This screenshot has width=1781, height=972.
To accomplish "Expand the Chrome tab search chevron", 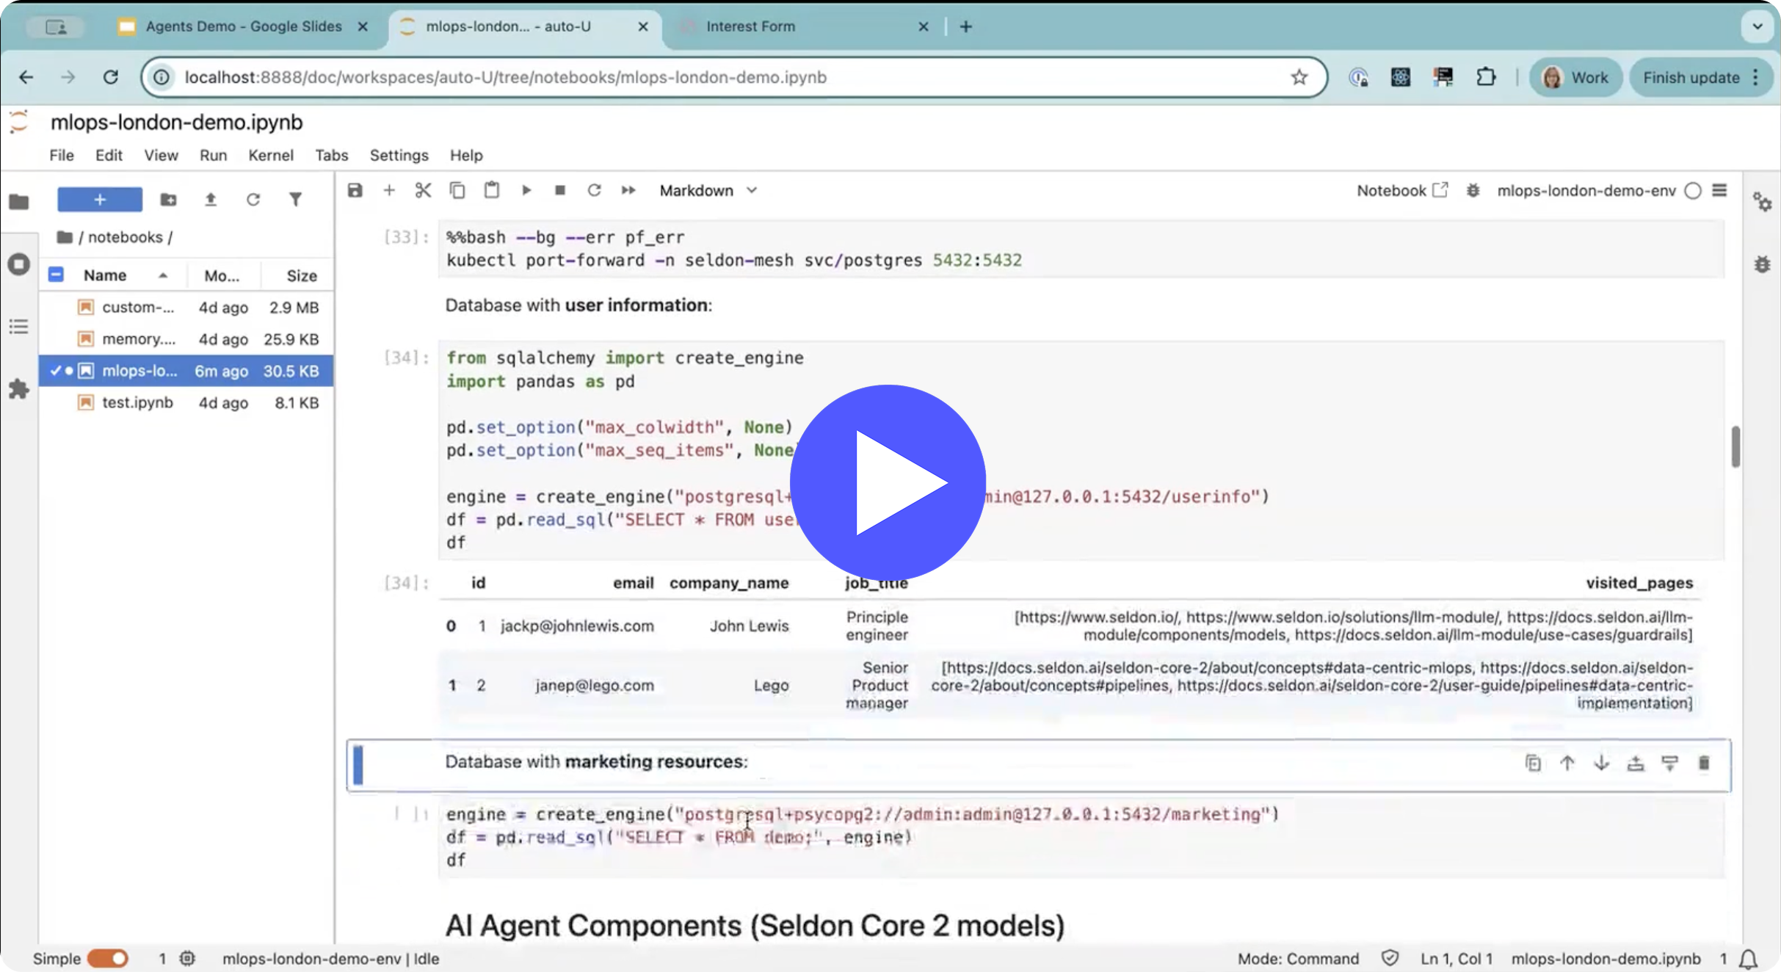I will coord(1757,26).
